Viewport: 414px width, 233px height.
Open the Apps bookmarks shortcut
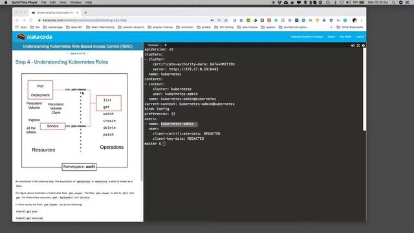click(21, 27)
